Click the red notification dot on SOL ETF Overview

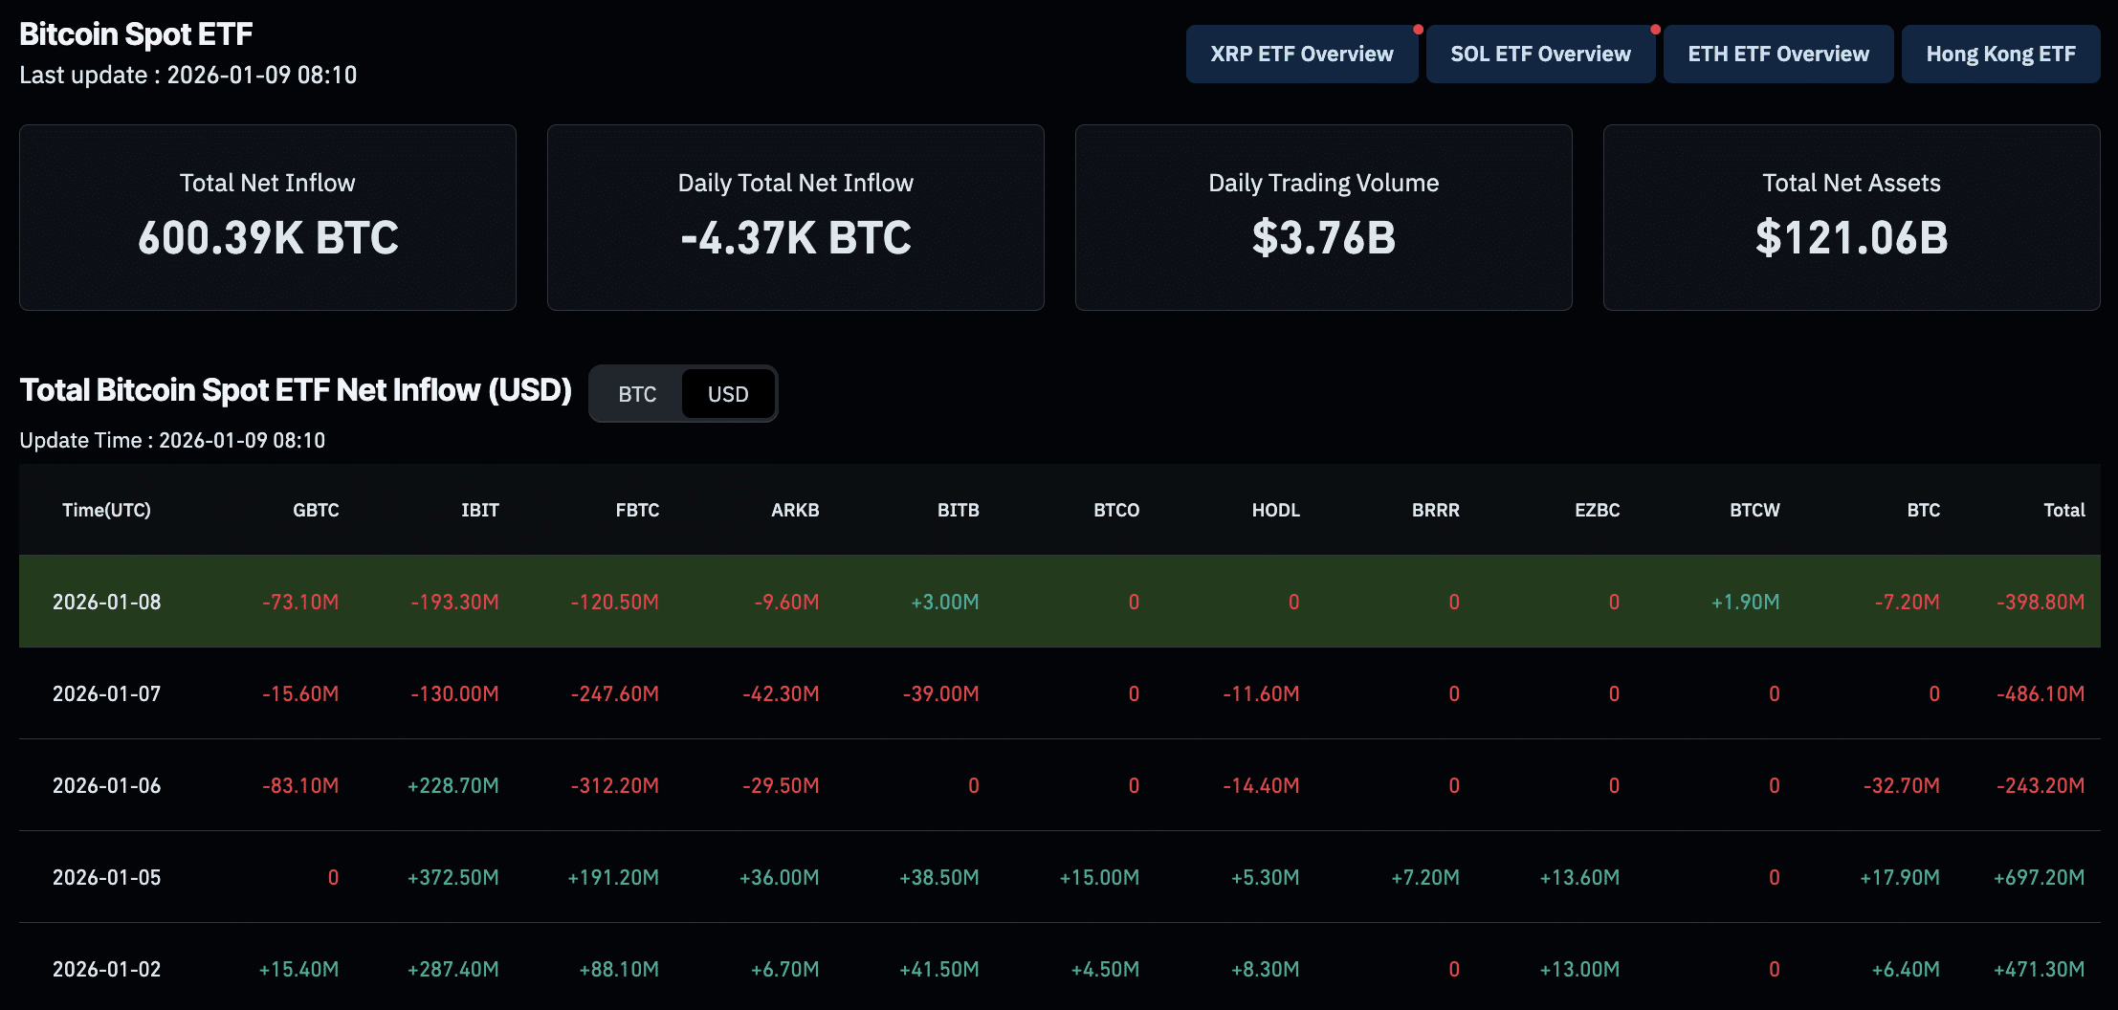[x=1655, y=29]
